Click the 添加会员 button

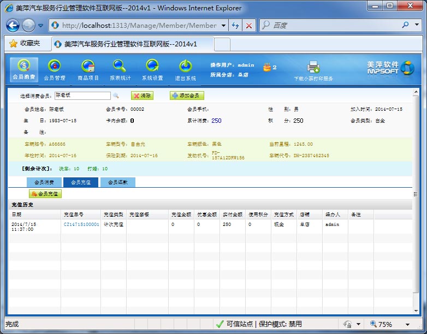187,96
